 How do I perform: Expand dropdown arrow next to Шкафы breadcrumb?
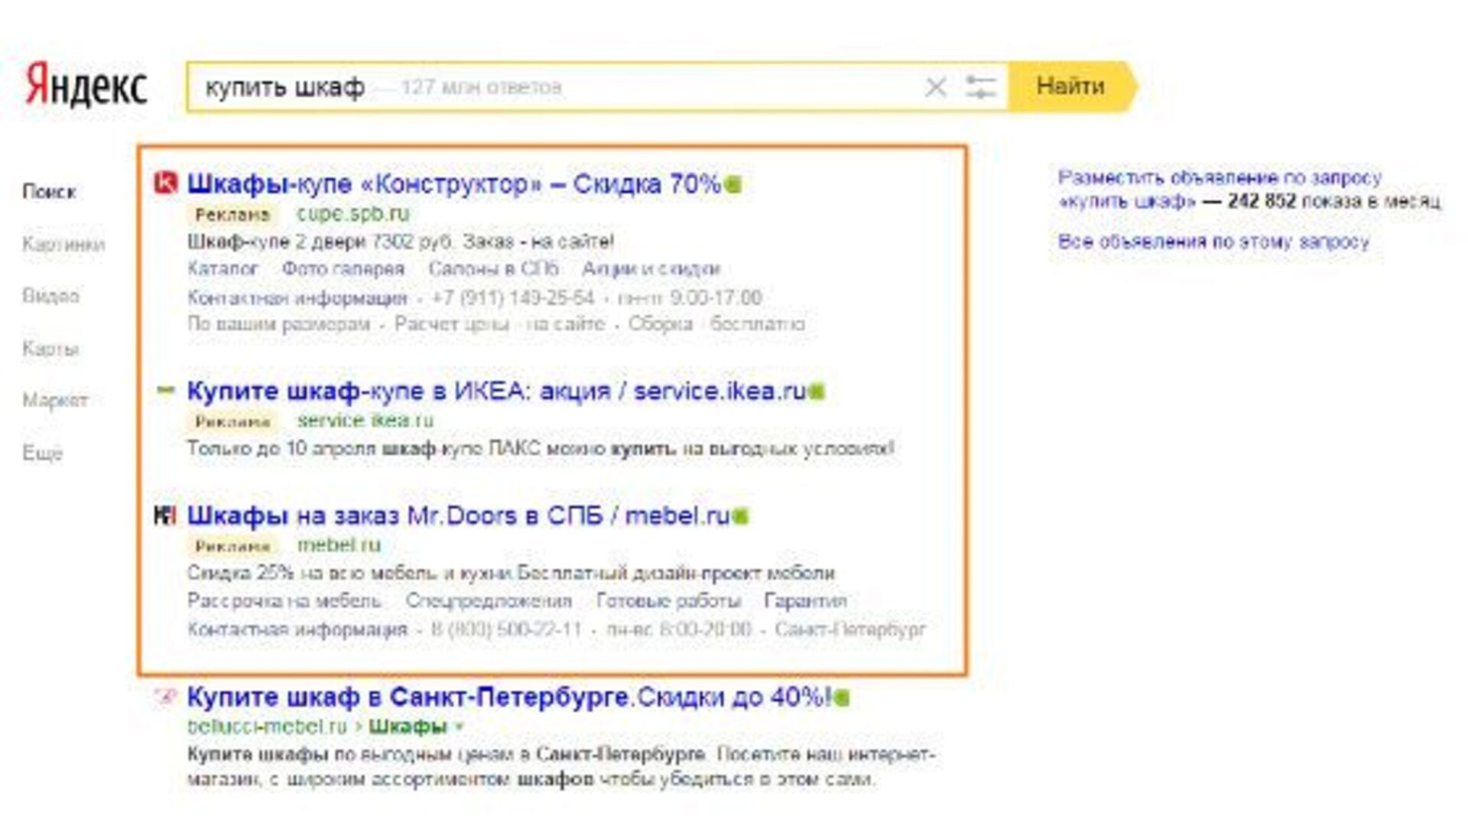tap(459, 727)
